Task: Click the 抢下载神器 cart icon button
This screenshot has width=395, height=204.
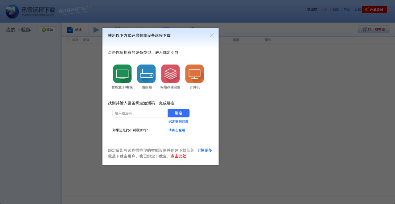Action: 373,29
